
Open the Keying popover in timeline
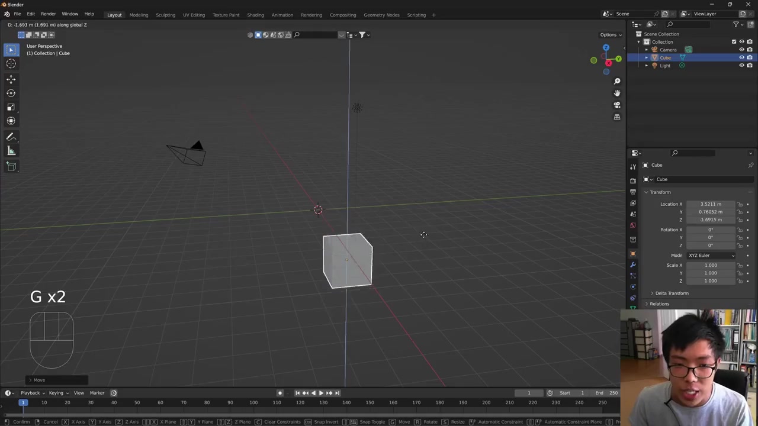coord(58,393)
